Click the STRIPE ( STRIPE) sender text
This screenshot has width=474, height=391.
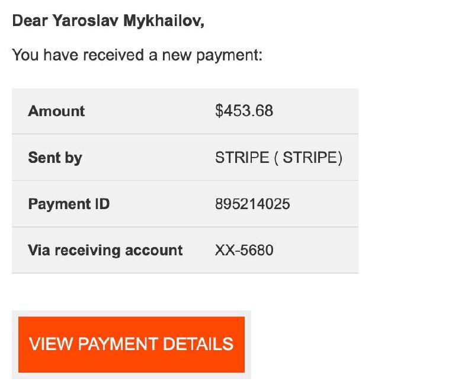[x=278, y=158]
